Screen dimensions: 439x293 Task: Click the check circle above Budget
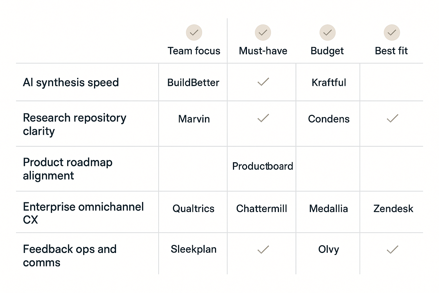click(x=328, y=33)
